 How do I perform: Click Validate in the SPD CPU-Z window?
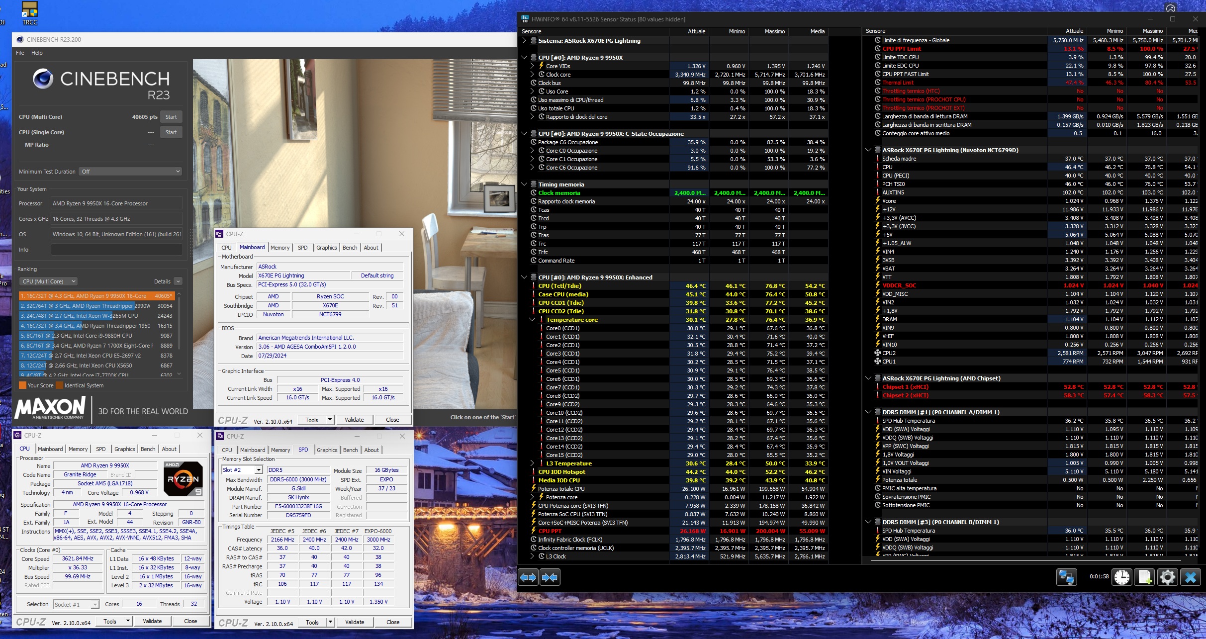(355, 622)
